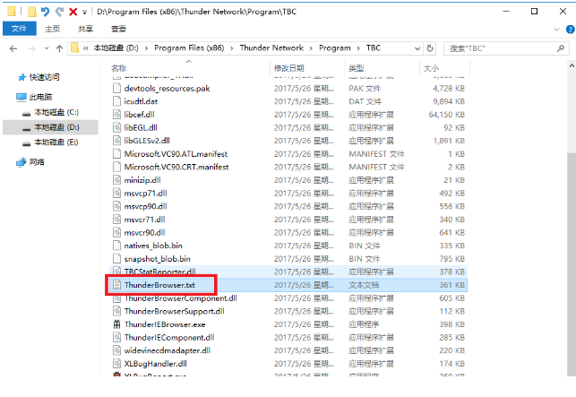Image resolution: width=576 pixels, height=397 pixels.
Task: Click the ThunderBrowser.txt document icon
Action: [116, 285]
